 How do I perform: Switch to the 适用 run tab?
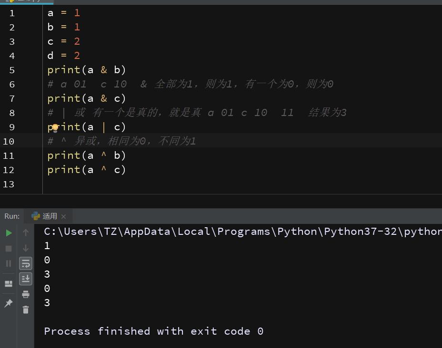(x=50, y=216)
